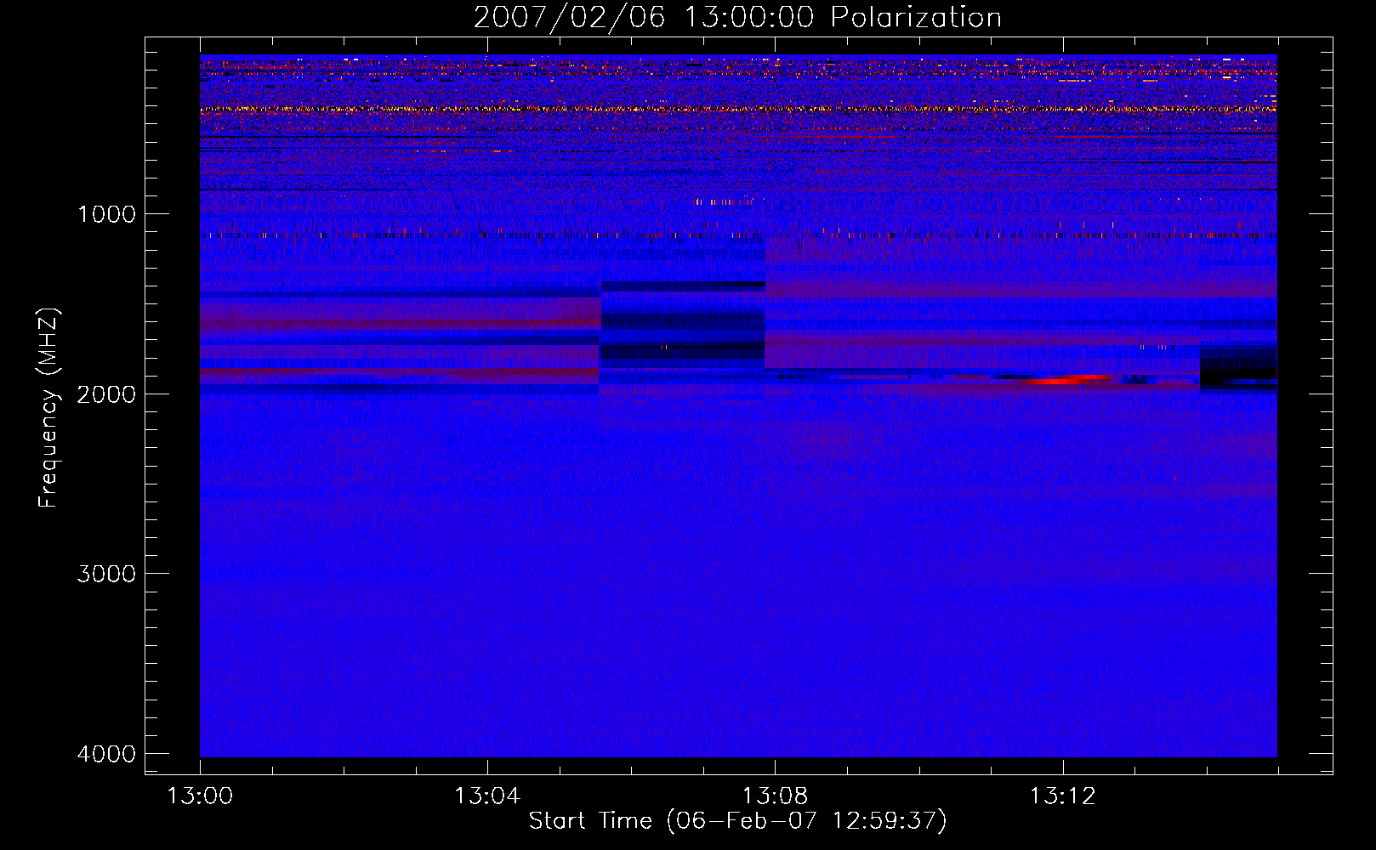1376x850 pixels.
Task: Select the 2000 frequency axis label
Action: click(106, 394)
